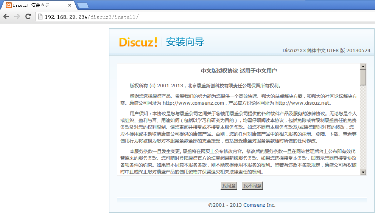This screenshot has height=215, width=375.
Task: Select the Discuz! 安装向导 browser tab
Action: (x=38, y=5)
